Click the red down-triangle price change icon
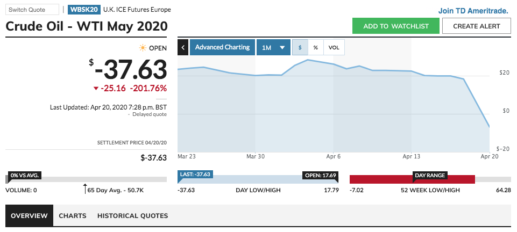This screenshot has width=517, height=232. (96, 89)
